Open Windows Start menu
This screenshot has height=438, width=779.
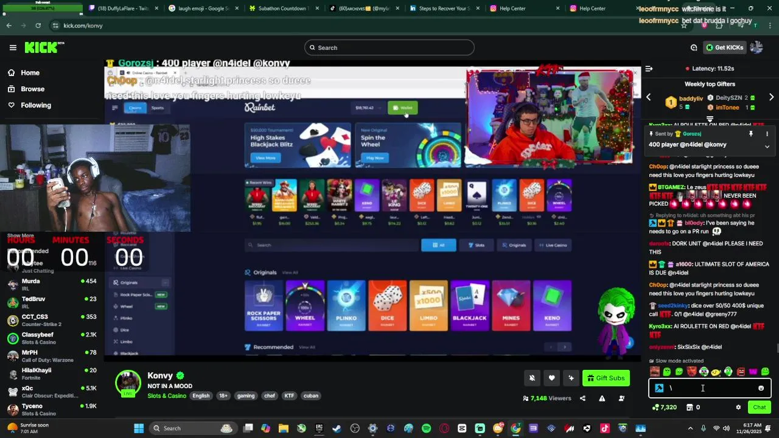139,428
